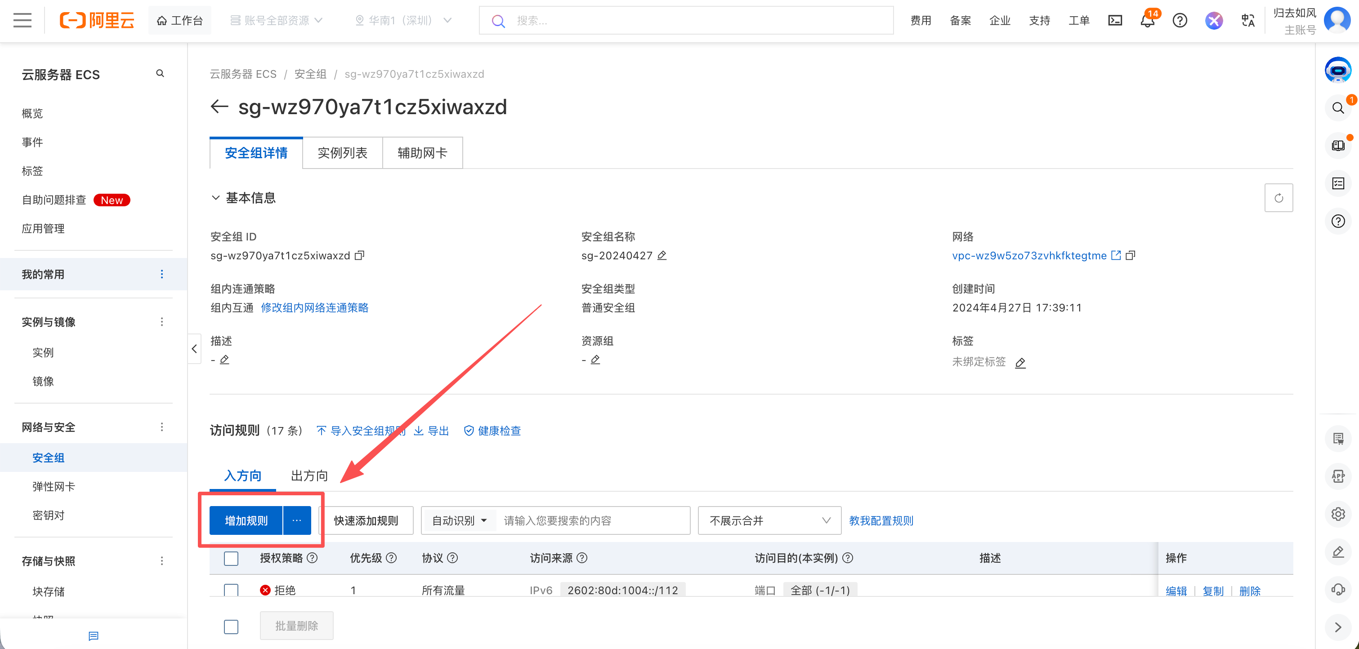Refresh the 基本信息 panel
Screen dimensions: 1359x649
click(x=1279, y=198)
